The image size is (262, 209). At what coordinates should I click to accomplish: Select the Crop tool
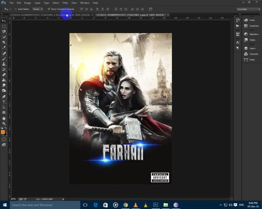(x=4, y=42)
